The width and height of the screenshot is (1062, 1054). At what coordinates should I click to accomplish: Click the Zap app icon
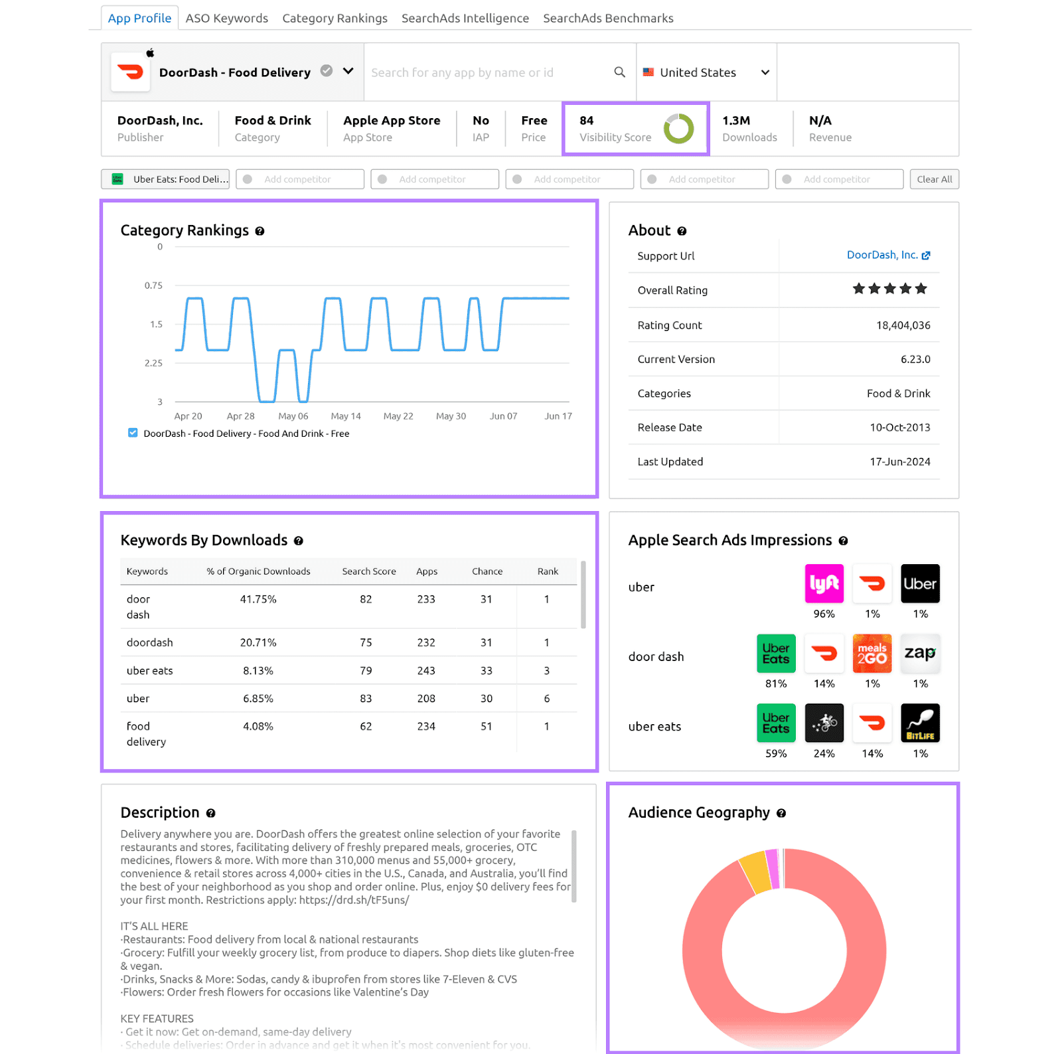click(x=920, y=653)
